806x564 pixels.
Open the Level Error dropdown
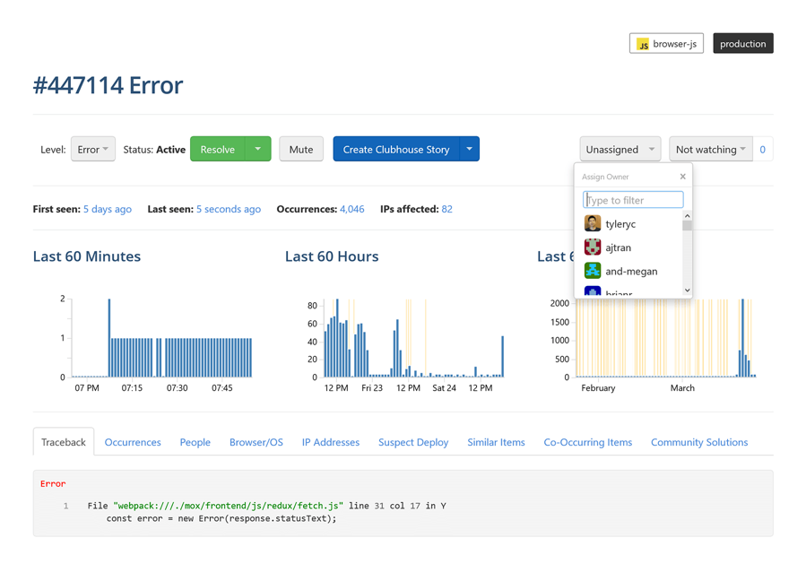pos(93,149)
